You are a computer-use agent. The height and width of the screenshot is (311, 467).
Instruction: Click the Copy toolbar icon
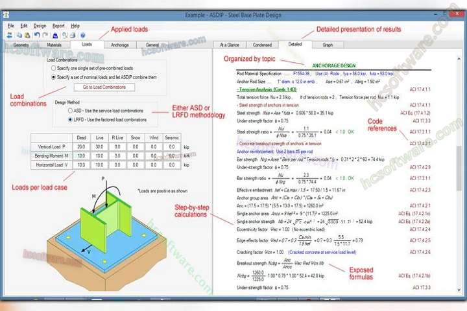pyautogui.click(x=19, y=36)
